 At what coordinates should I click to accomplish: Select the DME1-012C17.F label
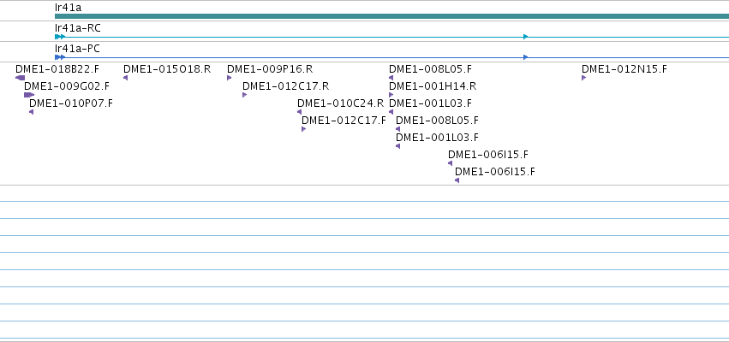[344, 121]
